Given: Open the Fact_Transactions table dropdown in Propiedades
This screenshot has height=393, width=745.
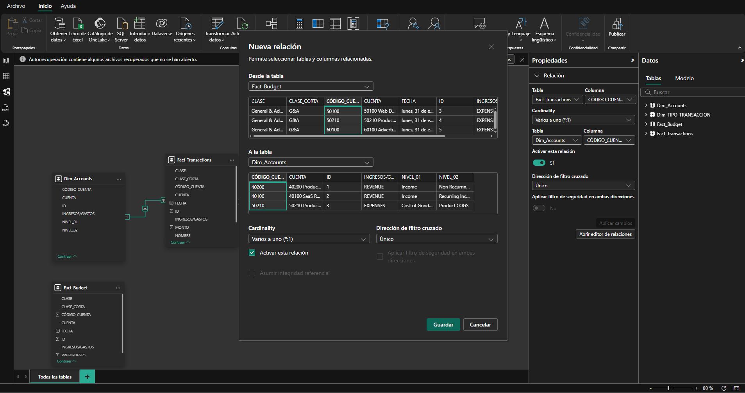Looking at the screenshot, I should point(557,100).
